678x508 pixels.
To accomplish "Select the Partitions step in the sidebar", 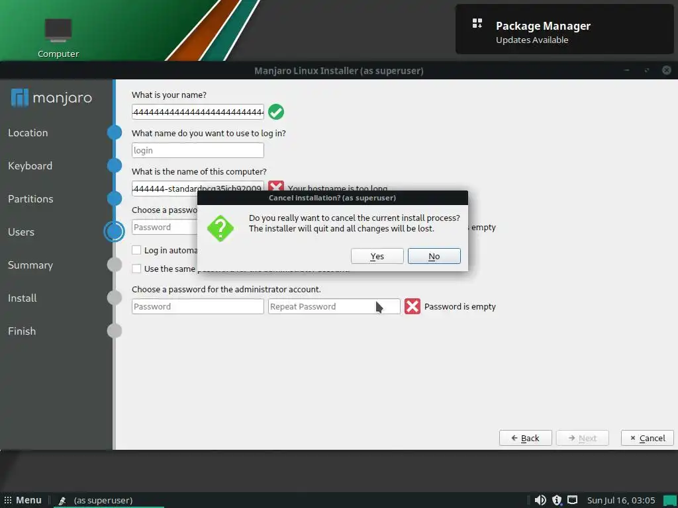I will (30, 198).
